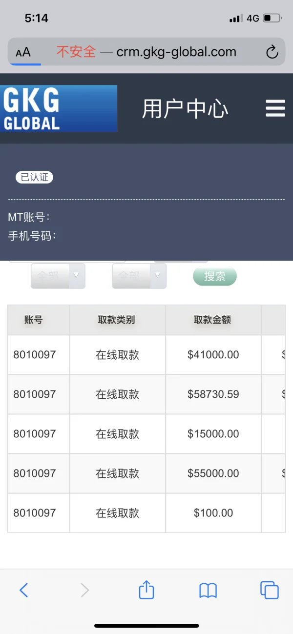Screen dimensions: 293x634
Task: Select the 取款金额 column header
Action: [213, 320]
